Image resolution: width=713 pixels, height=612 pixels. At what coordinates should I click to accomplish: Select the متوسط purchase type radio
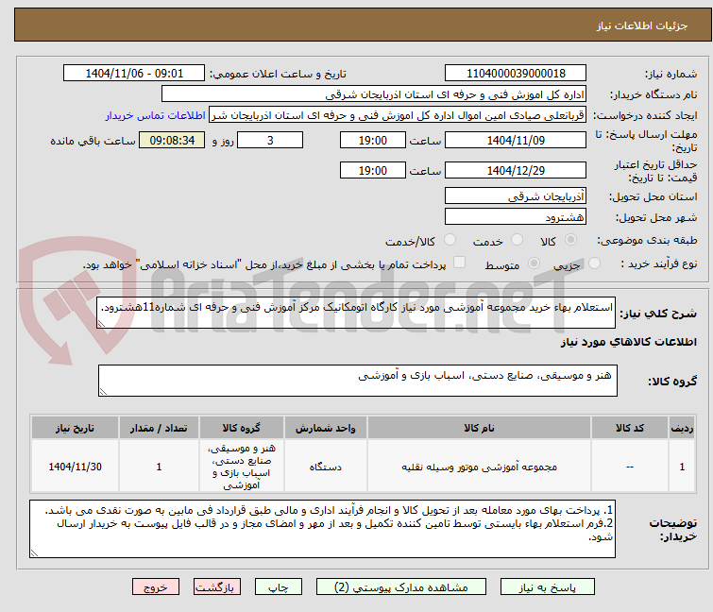(534, 263)
